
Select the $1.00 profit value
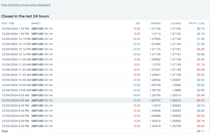201,39
